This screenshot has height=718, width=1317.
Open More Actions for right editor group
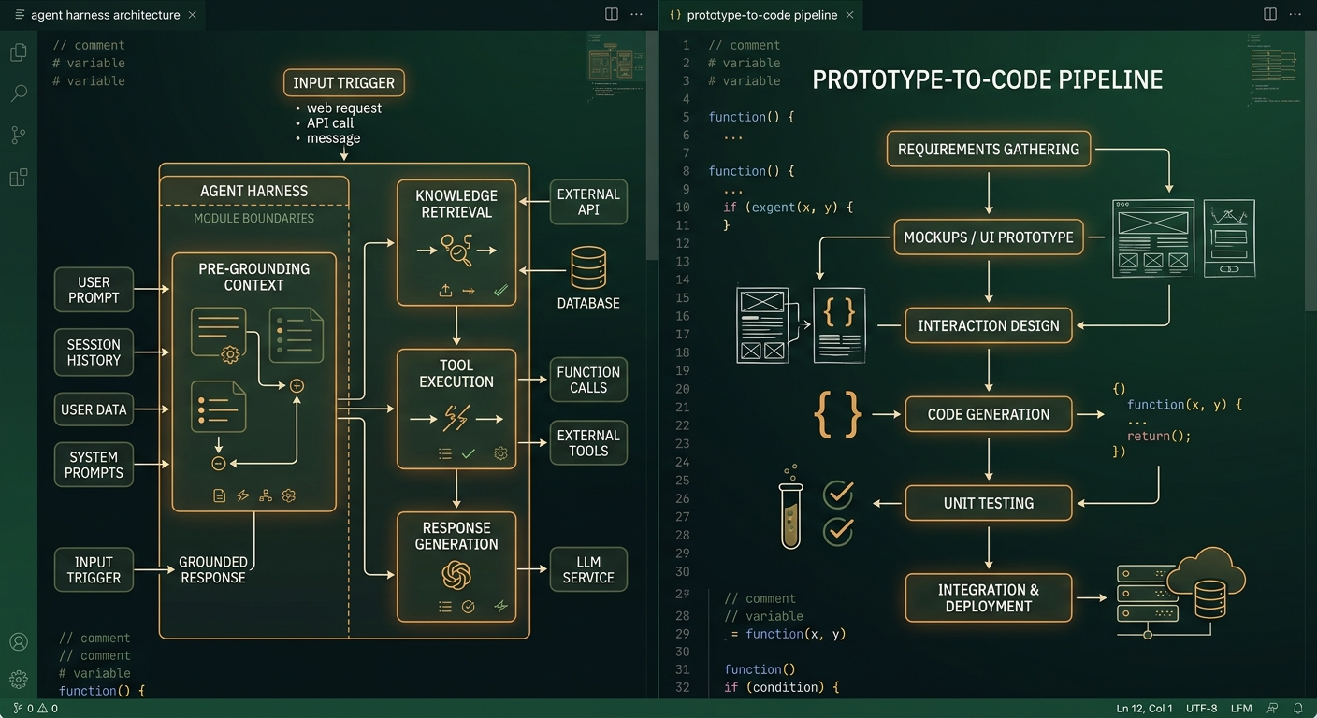click(x=1295, y=14)
